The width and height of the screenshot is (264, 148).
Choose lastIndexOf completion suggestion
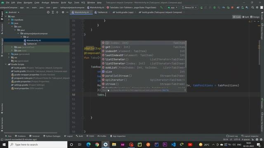144,55
